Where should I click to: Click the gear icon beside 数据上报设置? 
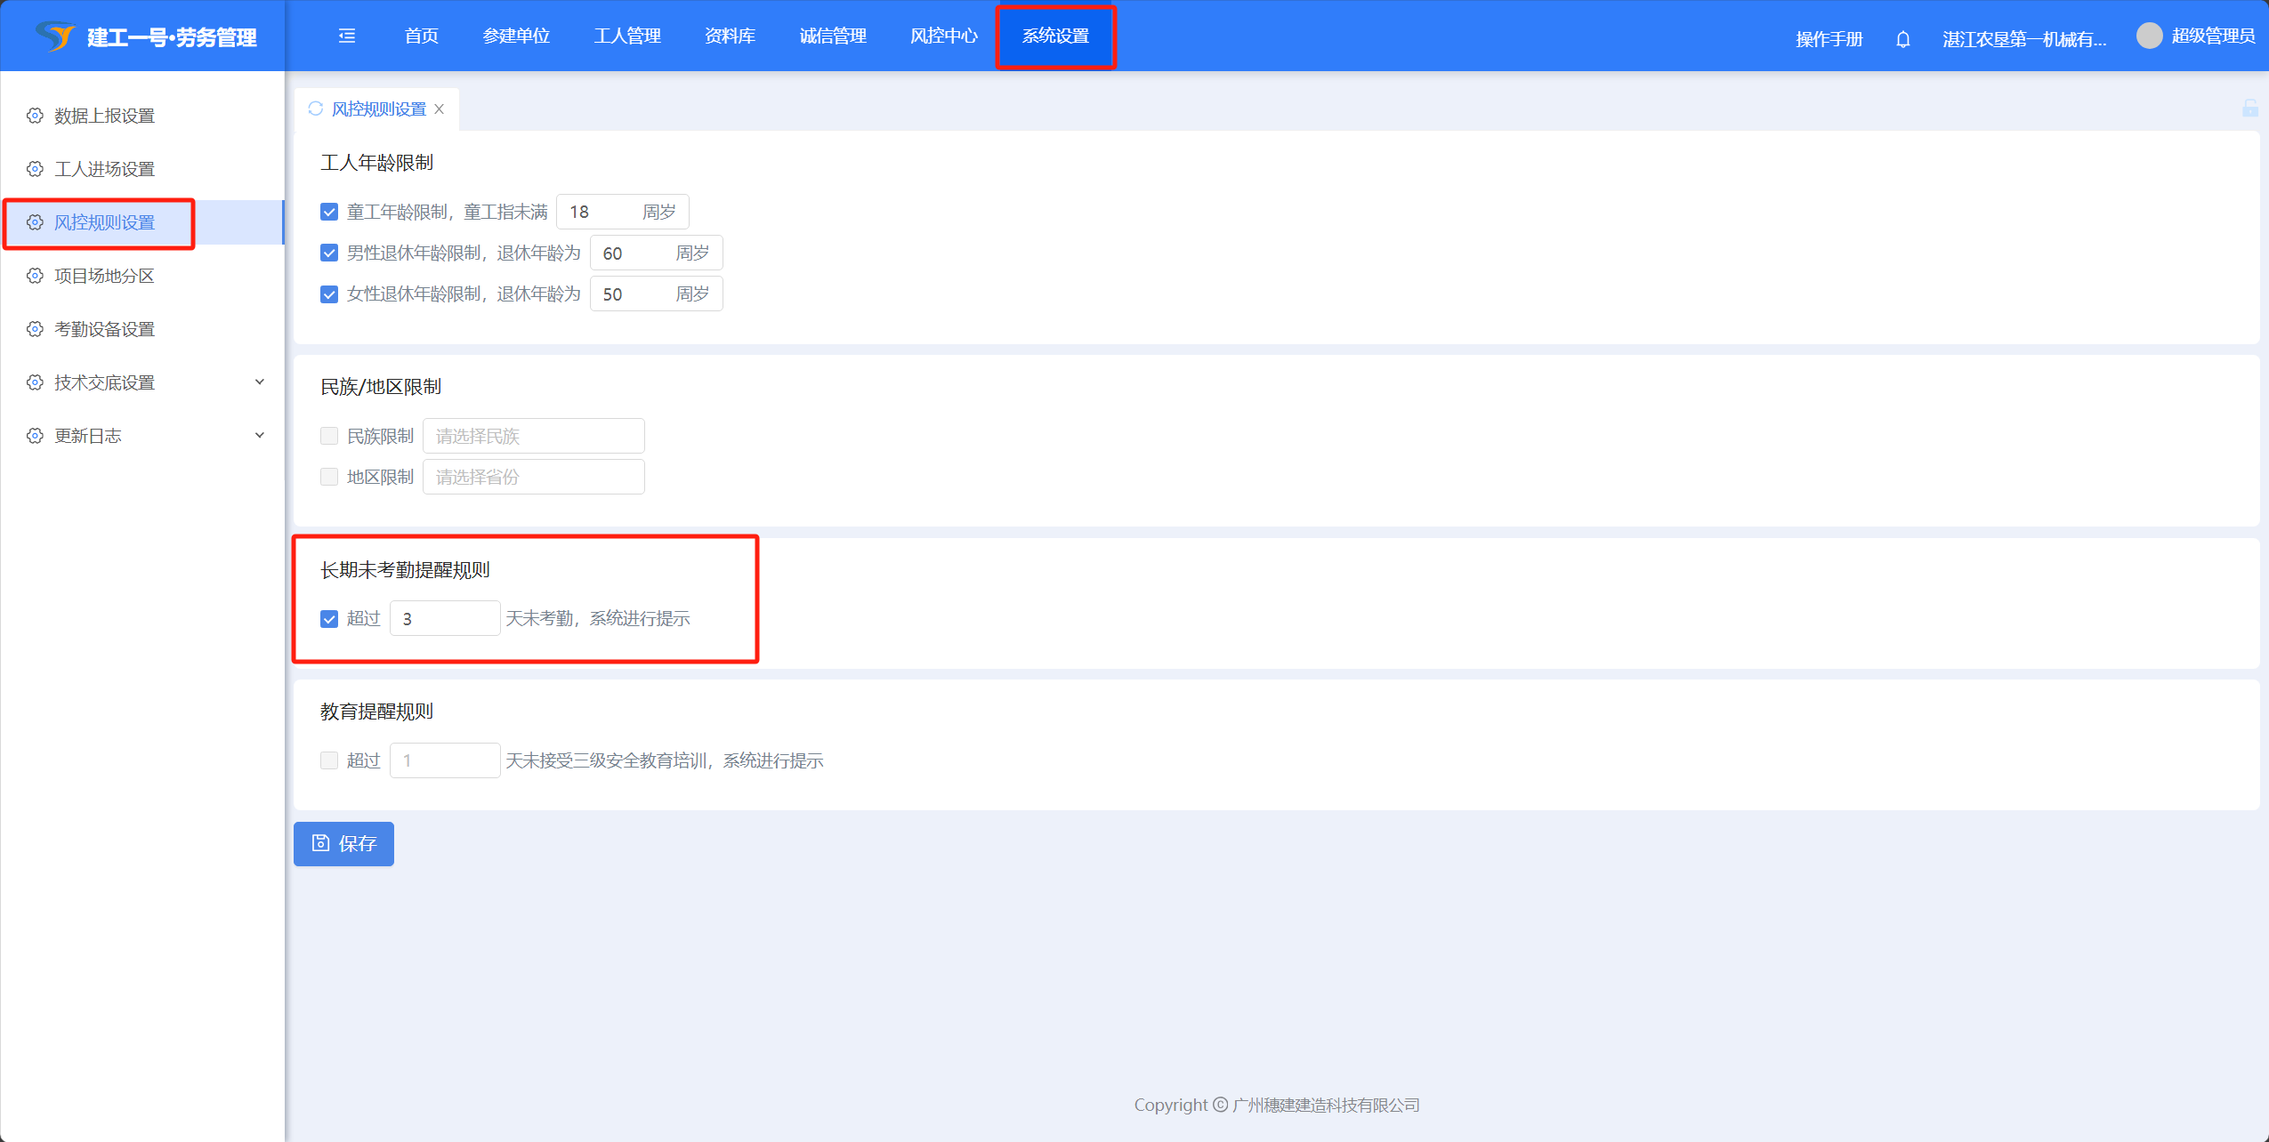[x=35, y=116]
